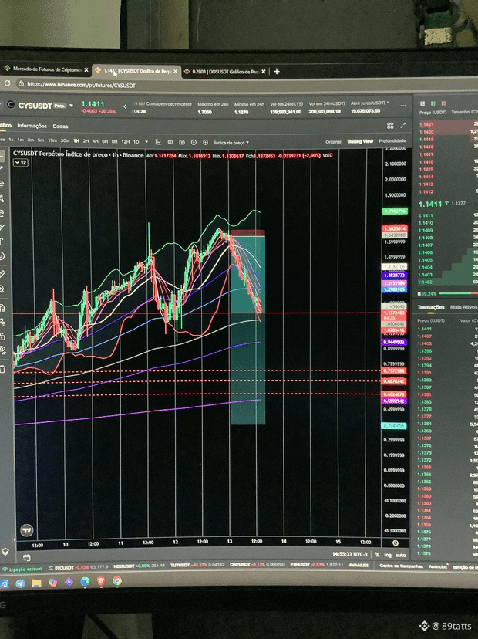Image resolution: width=478 pixels, height=639 pixels.
Task: Select the 12H timeframe
Action: [x=126, y=141]
